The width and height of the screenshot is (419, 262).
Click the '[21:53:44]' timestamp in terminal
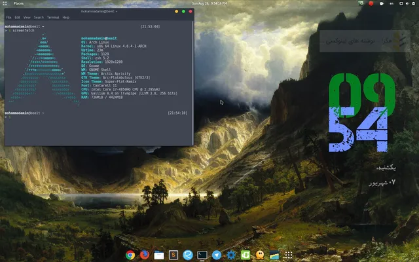pyautogui.click(x=150, y=26)
